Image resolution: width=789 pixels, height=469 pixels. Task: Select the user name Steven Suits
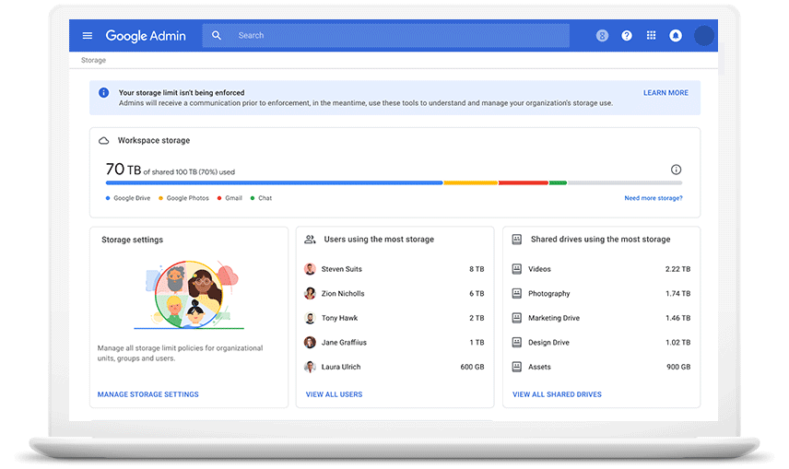pos(342,269)
